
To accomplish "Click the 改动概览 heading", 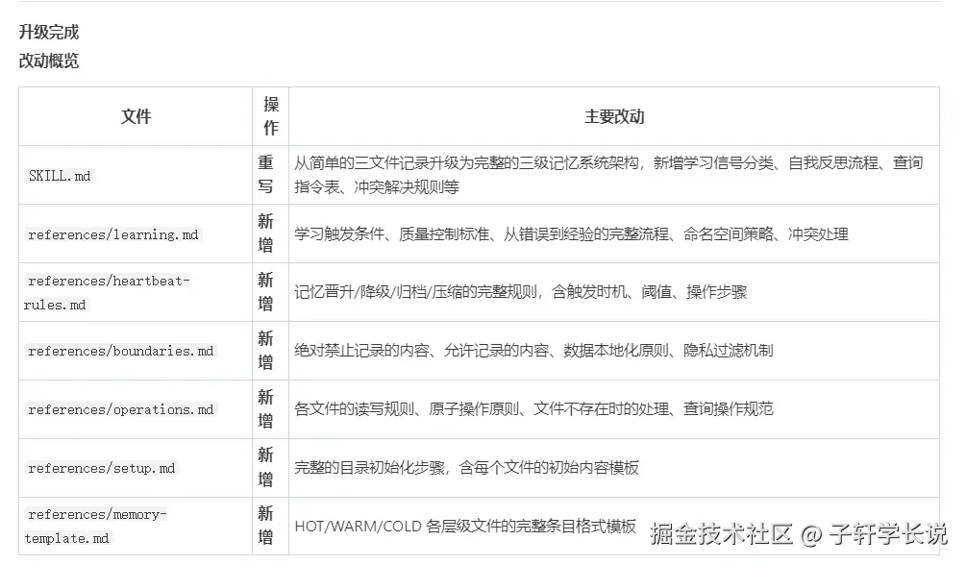I will (x=49, y=61).
